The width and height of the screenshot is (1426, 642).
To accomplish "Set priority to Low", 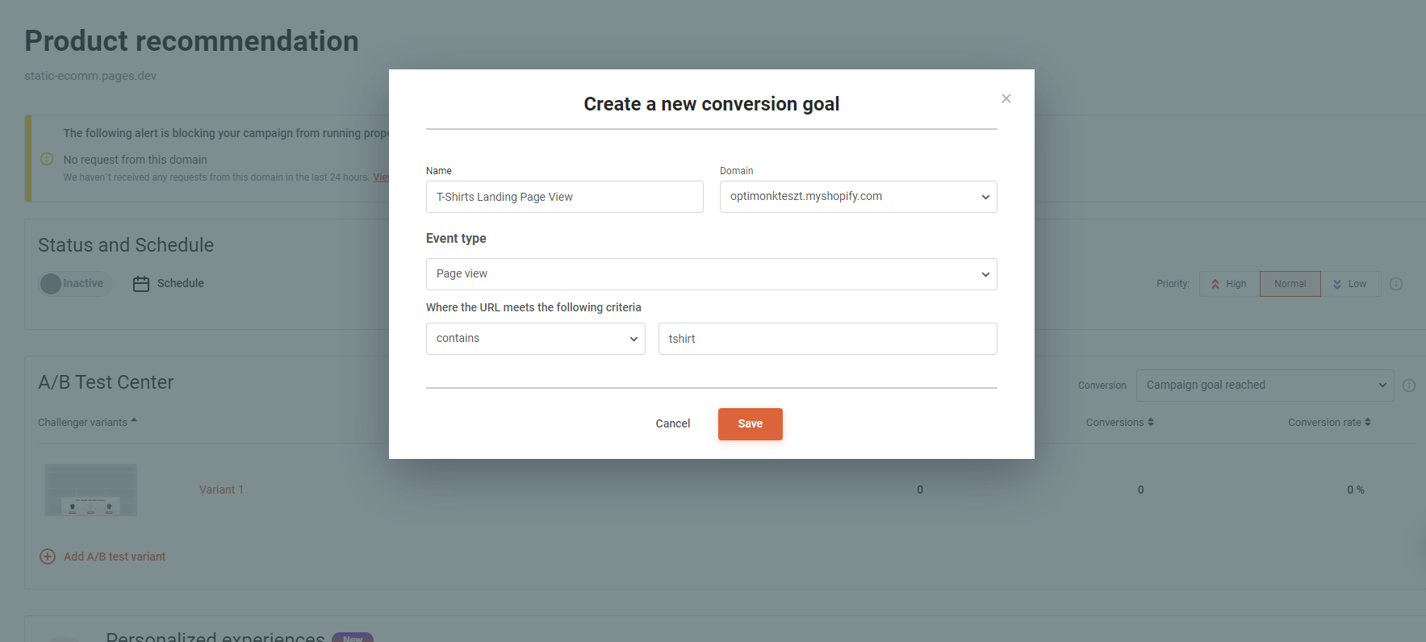I will point(1350,284).
